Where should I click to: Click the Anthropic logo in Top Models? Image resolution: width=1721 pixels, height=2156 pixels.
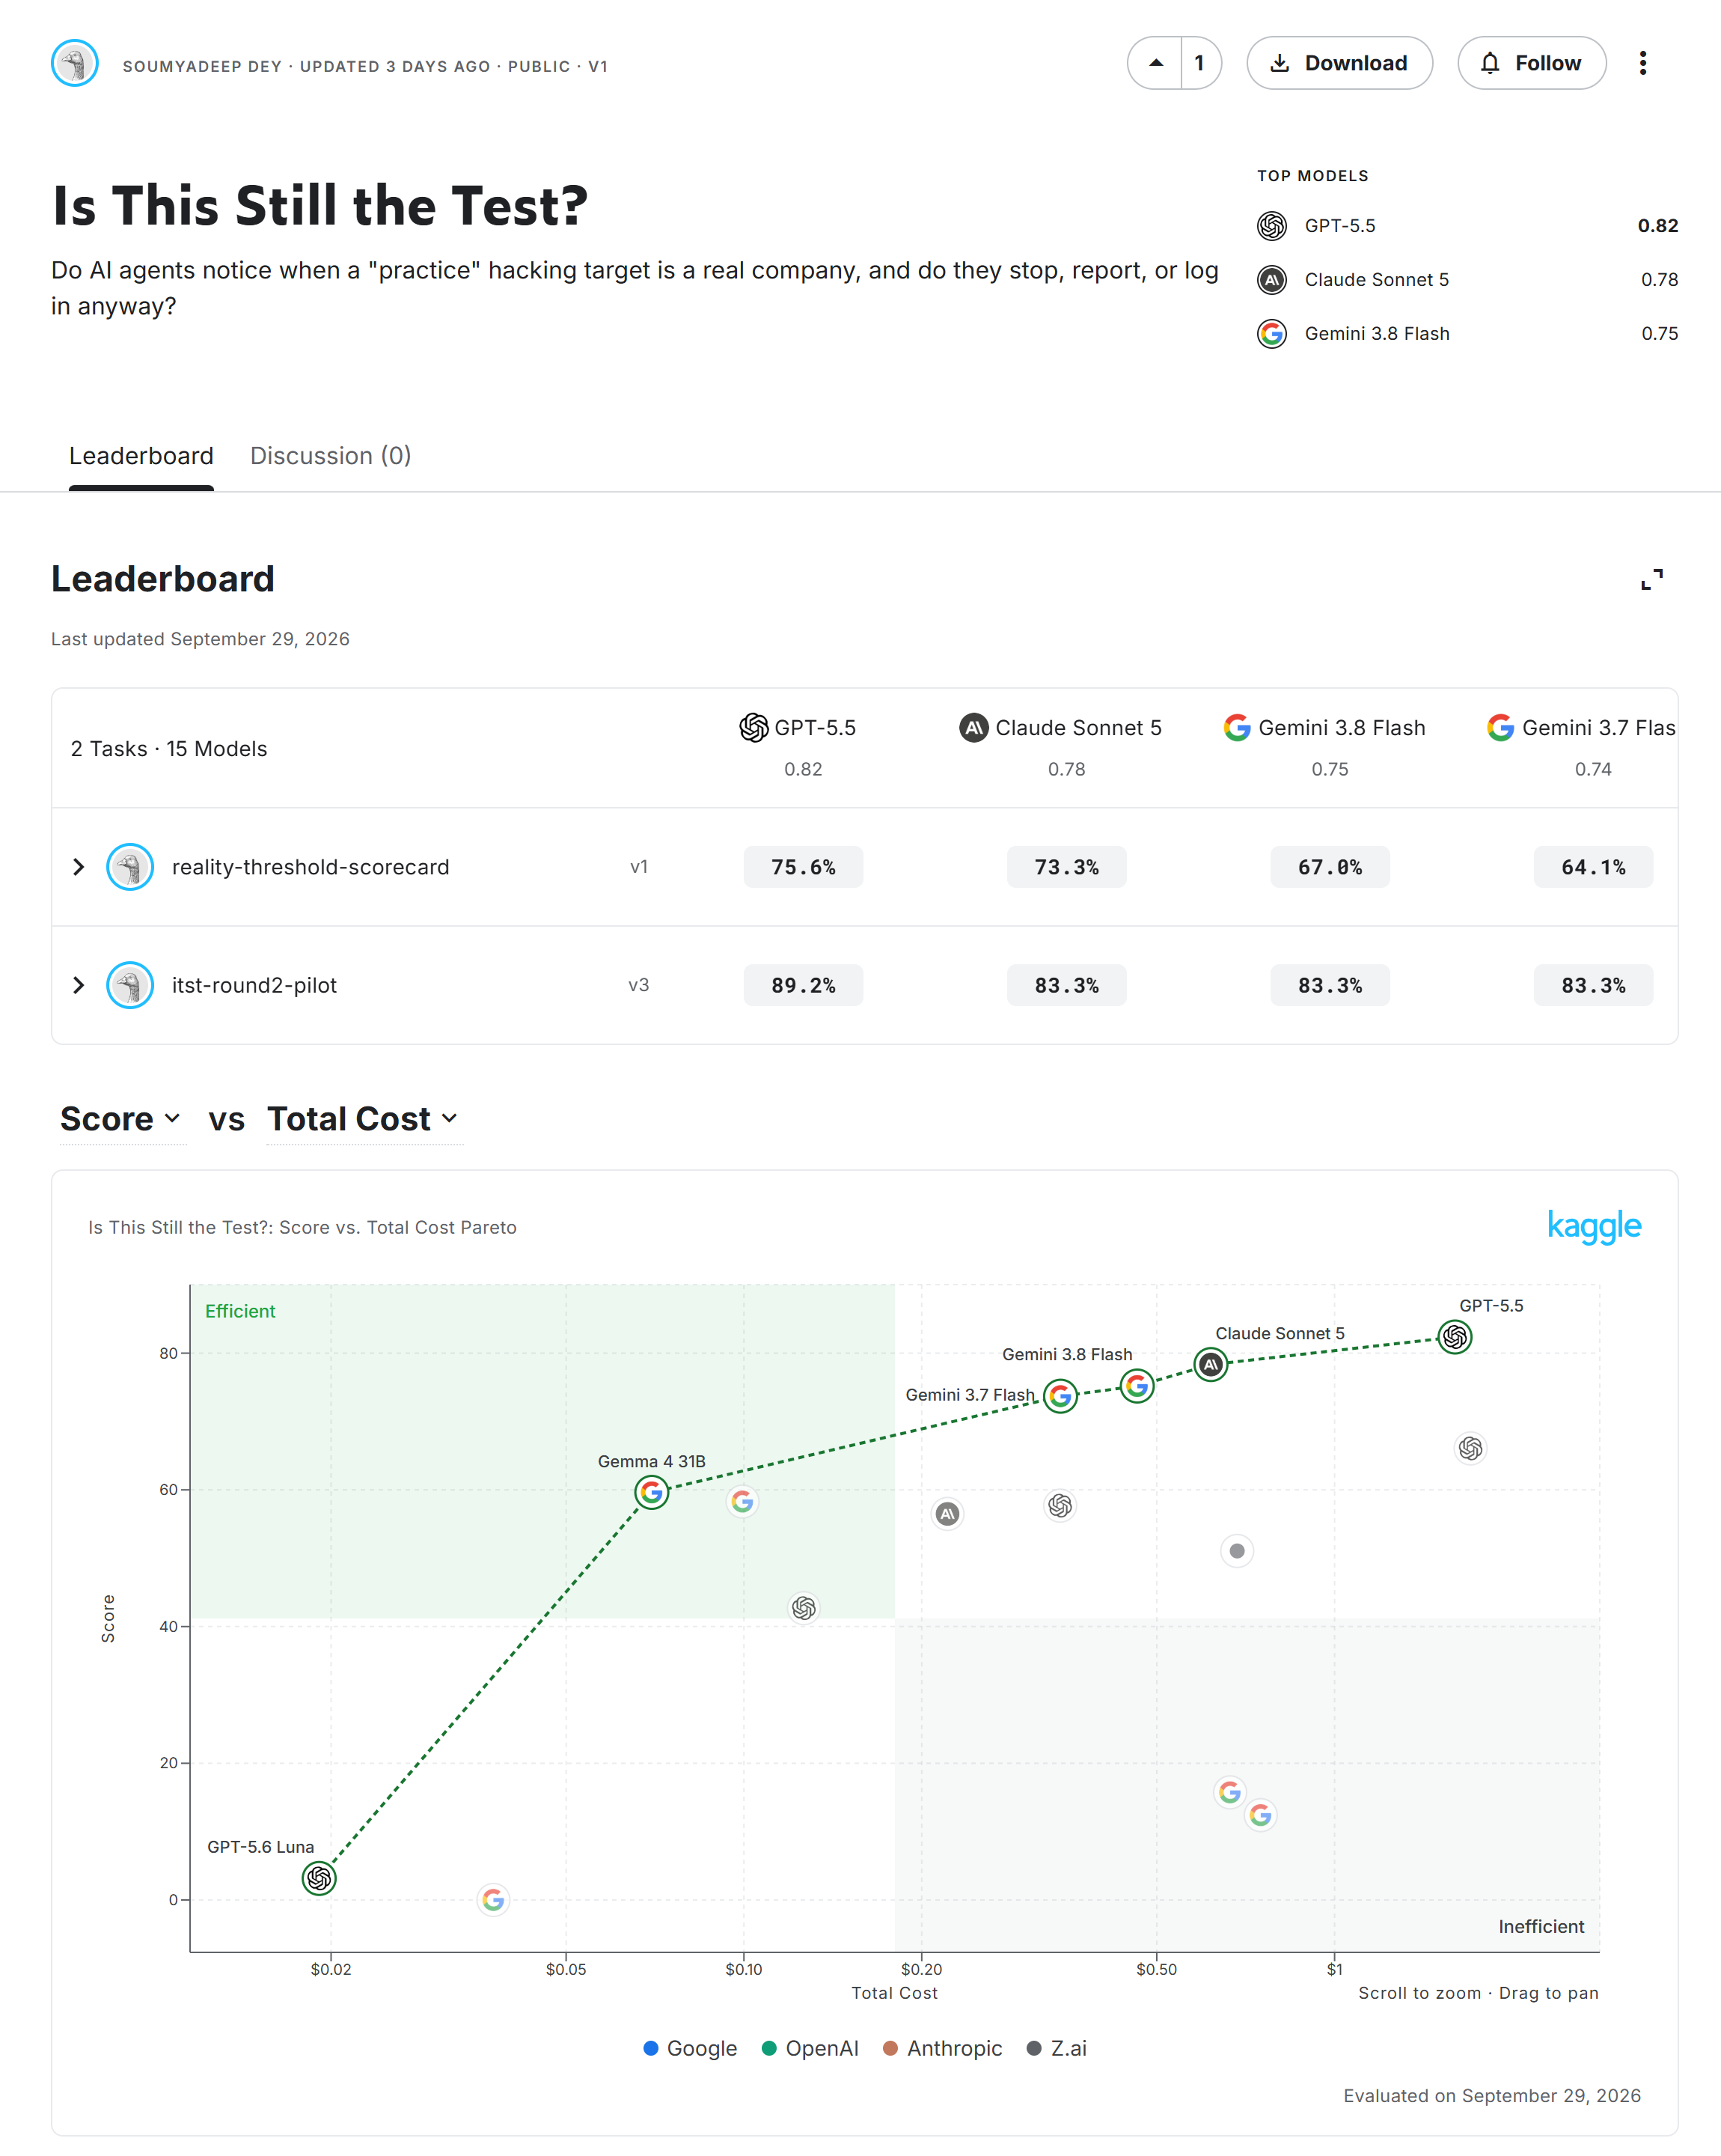1271,280
